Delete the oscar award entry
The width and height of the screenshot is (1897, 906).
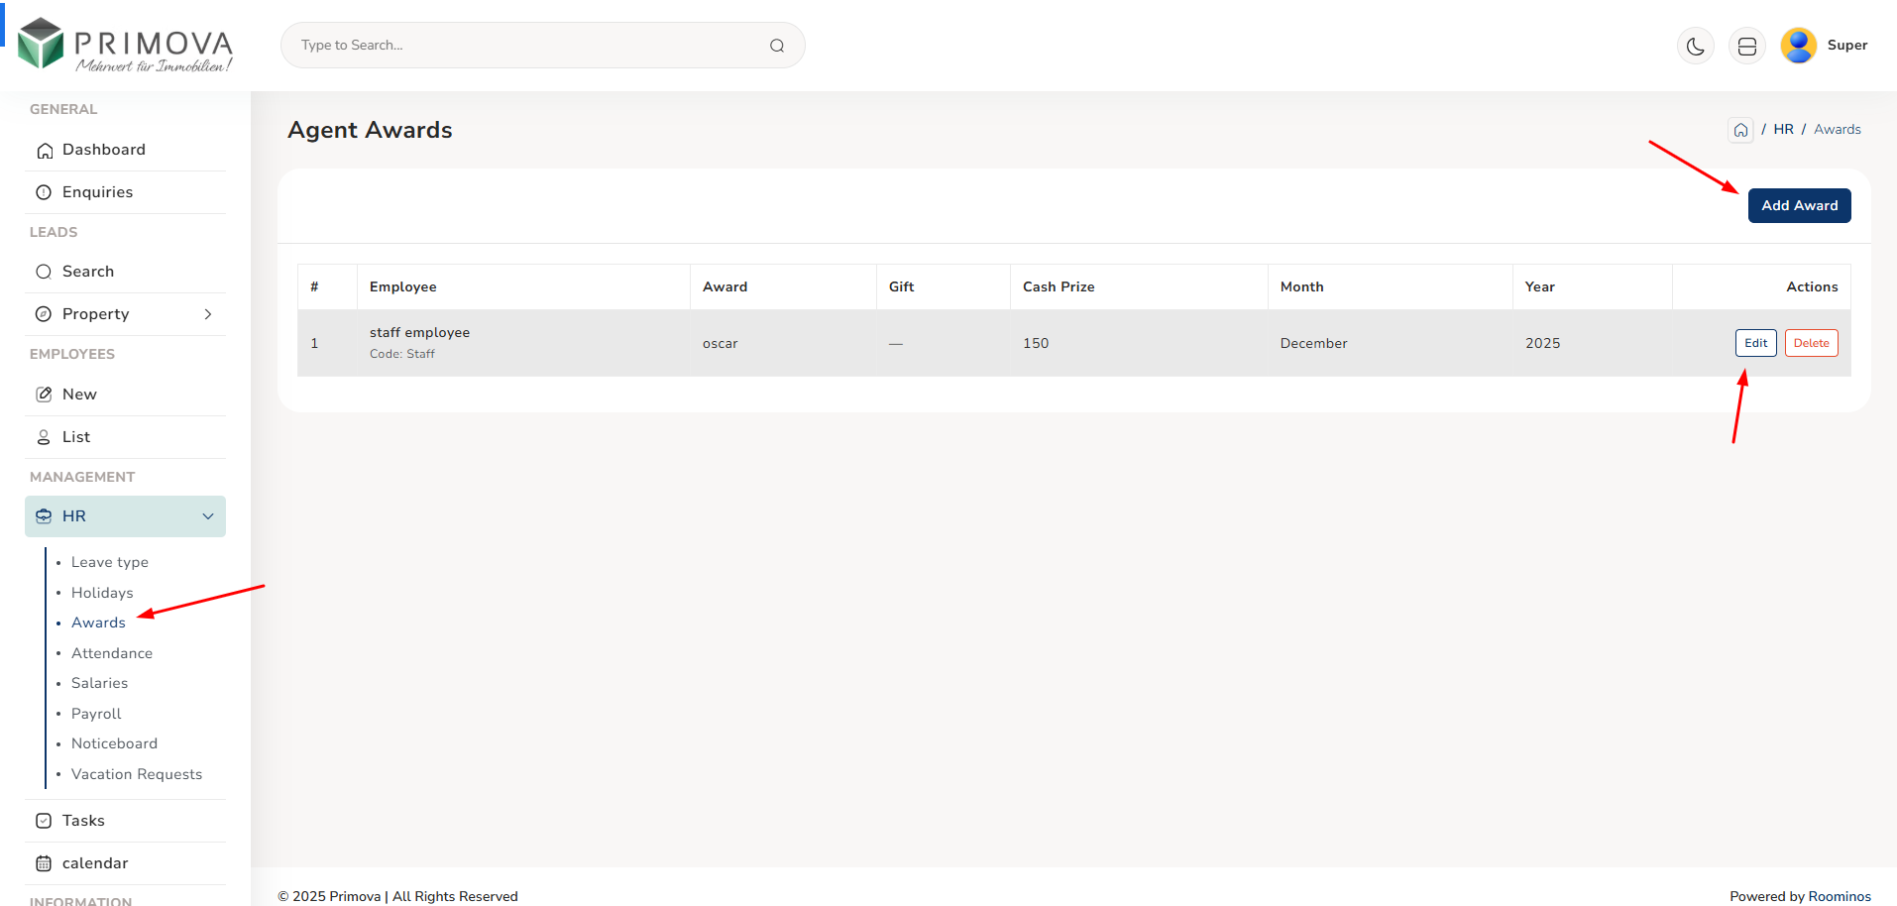[x=1811, y=343]
